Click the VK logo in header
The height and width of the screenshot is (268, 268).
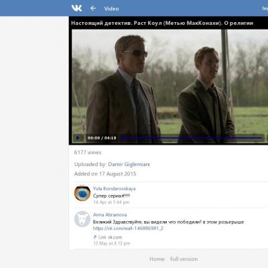pos(76,8)
